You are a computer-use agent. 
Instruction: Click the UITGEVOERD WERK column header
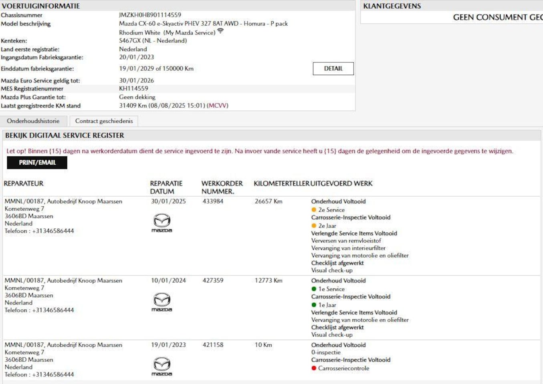point(341,183)
